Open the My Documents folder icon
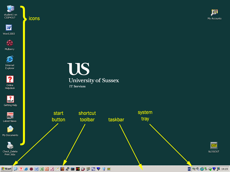230x172 pixels. (10, 131)
